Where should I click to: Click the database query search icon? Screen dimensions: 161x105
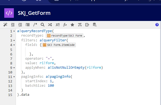94,25
